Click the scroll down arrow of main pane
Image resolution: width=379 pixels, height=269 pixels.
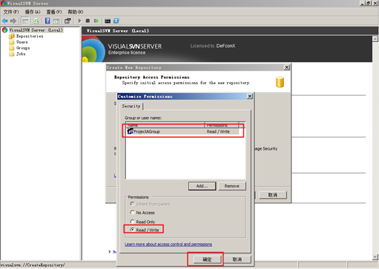375,257
